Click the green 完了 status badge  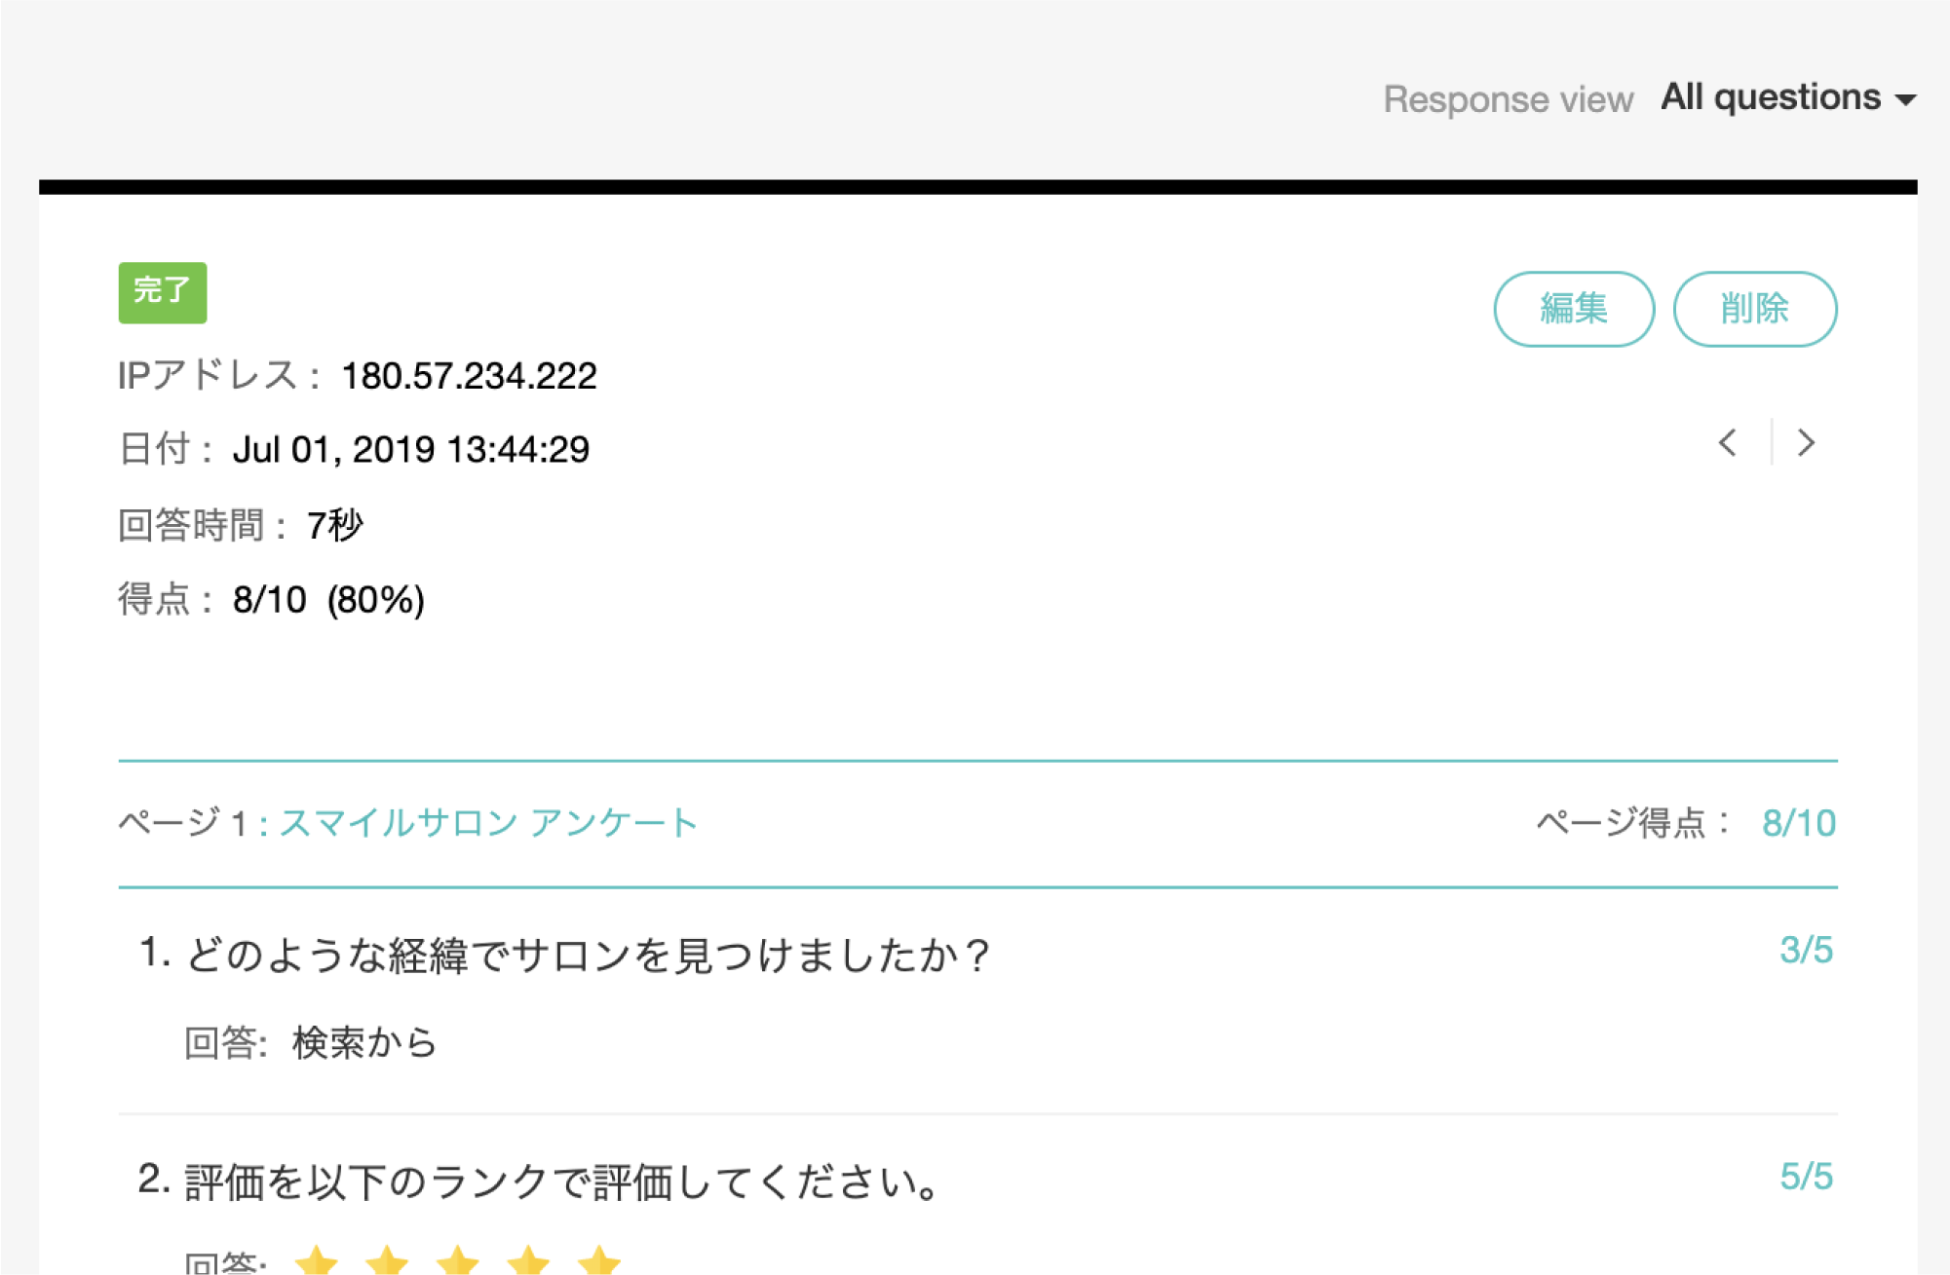coord(163,292)
